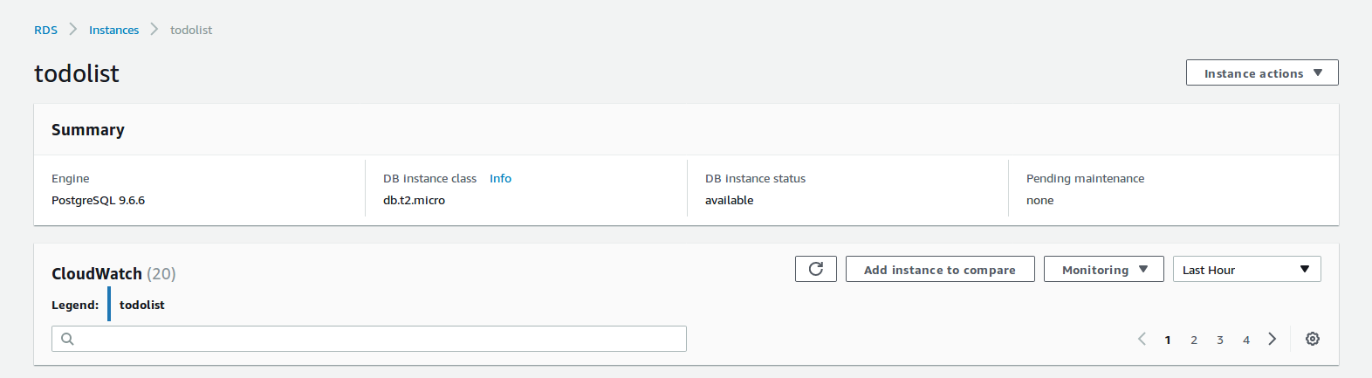Refresh the CloudWatch metrics
The width and height of the screenshot is (1372, 378).
point(815,269)
